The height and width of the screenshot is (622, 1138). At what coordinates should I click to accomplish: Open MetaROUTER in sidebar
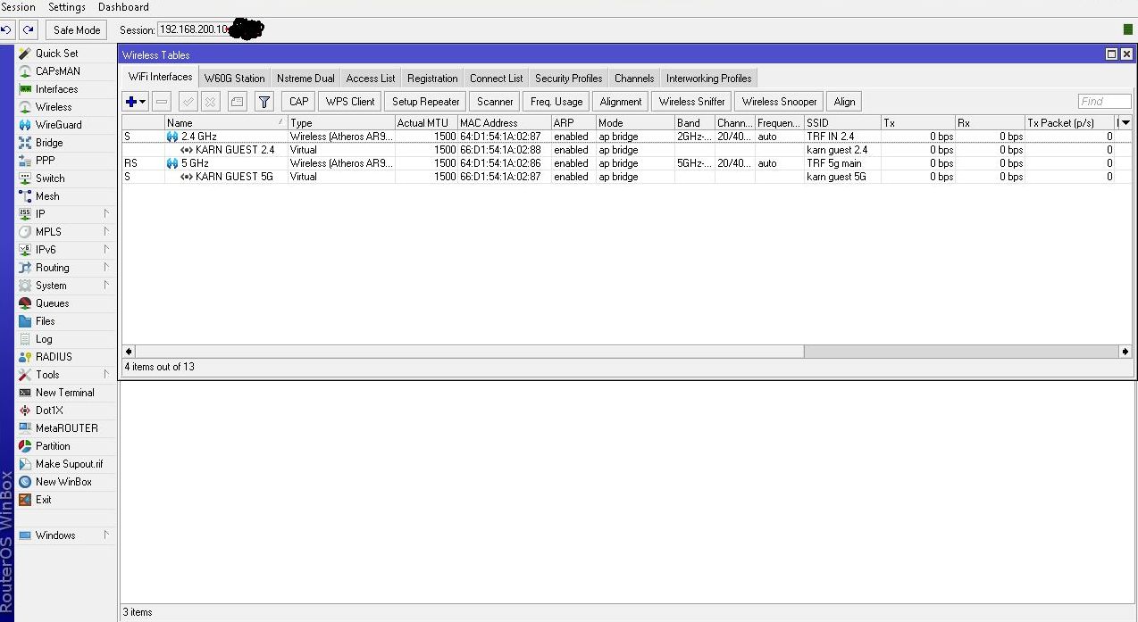tap(66, 428)
